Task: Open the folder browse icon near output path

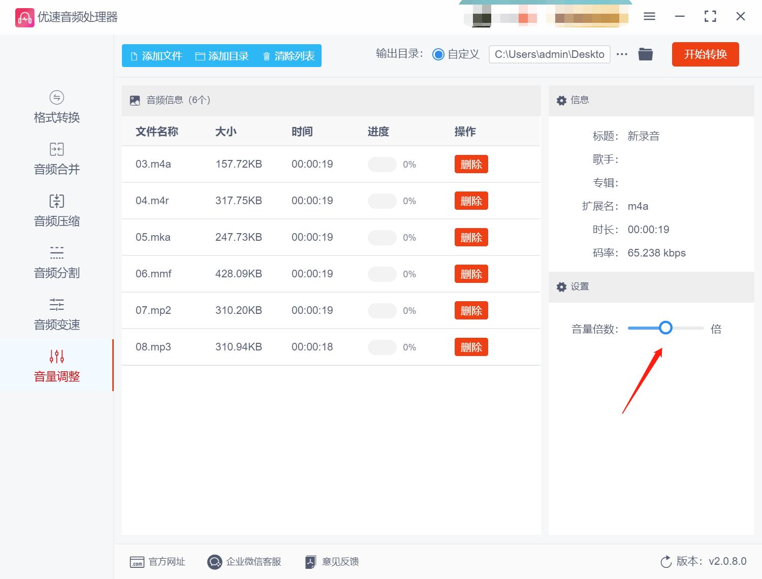Action: [645, 54]
